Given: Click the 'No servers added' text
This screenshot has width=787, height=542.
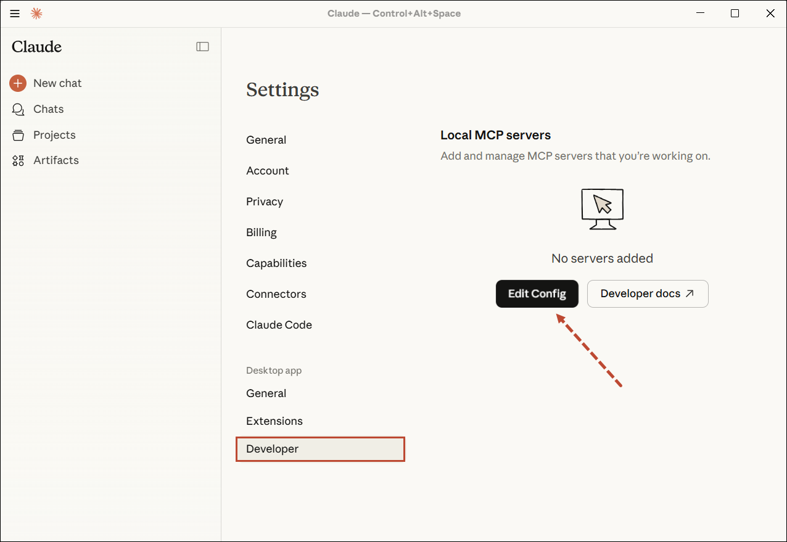Looking at the screenshot, I should 602,258.
